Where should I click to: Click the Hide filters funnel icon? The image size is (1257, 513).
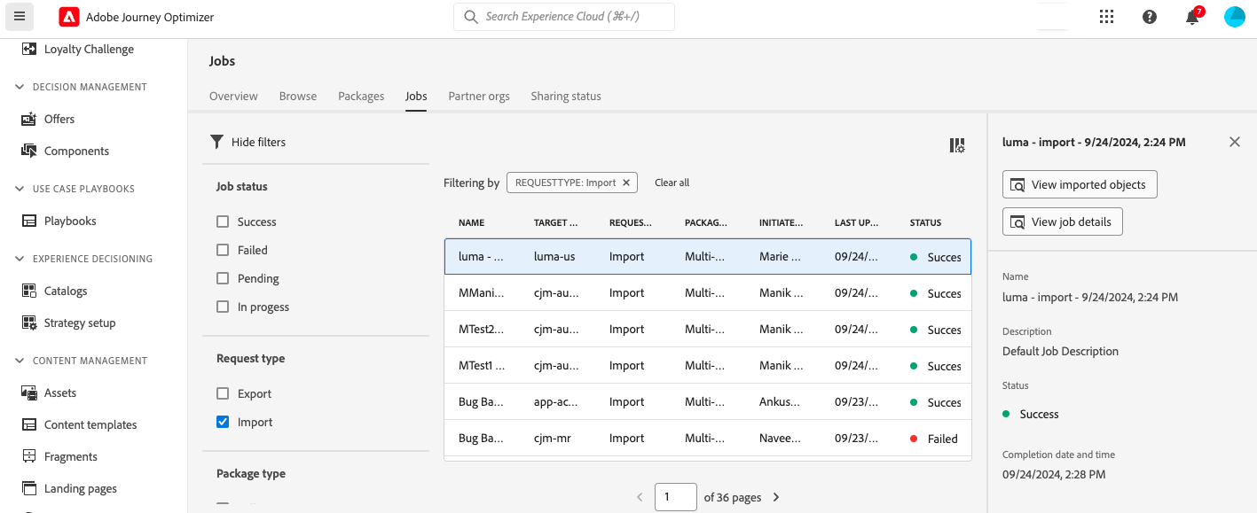pyautogui.click(x=216, y=142)
